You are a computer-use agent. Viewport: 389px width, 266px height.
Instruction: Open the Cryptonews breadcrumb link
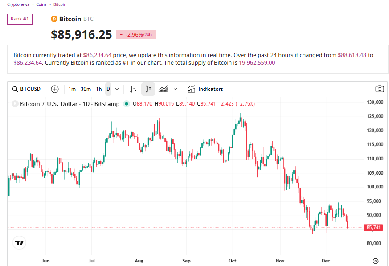pyautogui.click(x=18, y=4)
